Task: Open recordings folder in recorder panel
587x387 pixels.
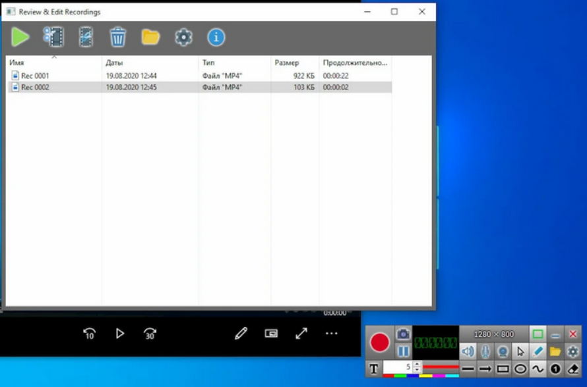Action: tap(555, 351)
